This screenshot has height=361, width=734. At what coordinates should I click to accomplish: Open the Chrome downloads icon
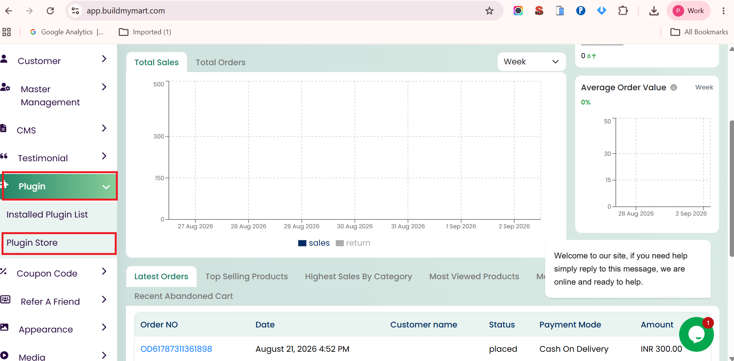point(654,11)
